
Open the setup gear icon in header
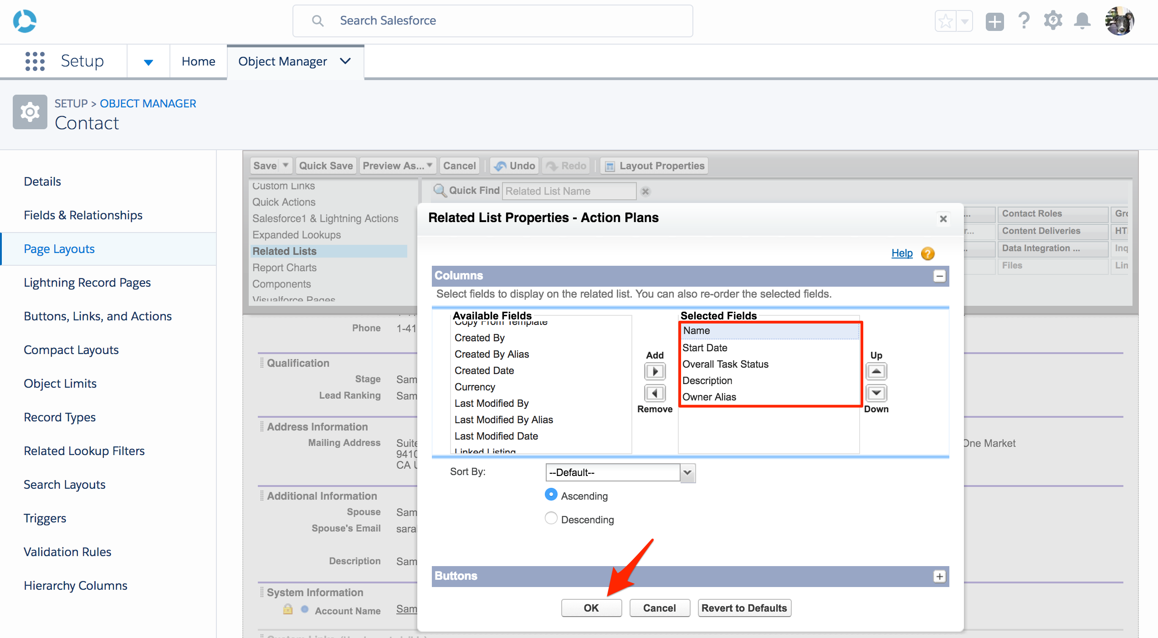coord(1053,21)
